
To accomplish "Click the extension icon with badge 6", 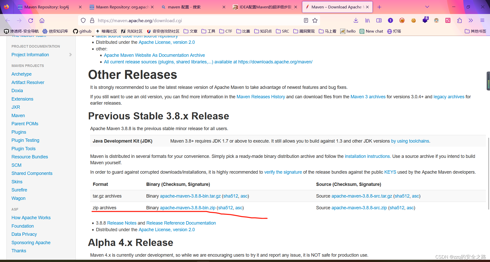I will 425,20.
